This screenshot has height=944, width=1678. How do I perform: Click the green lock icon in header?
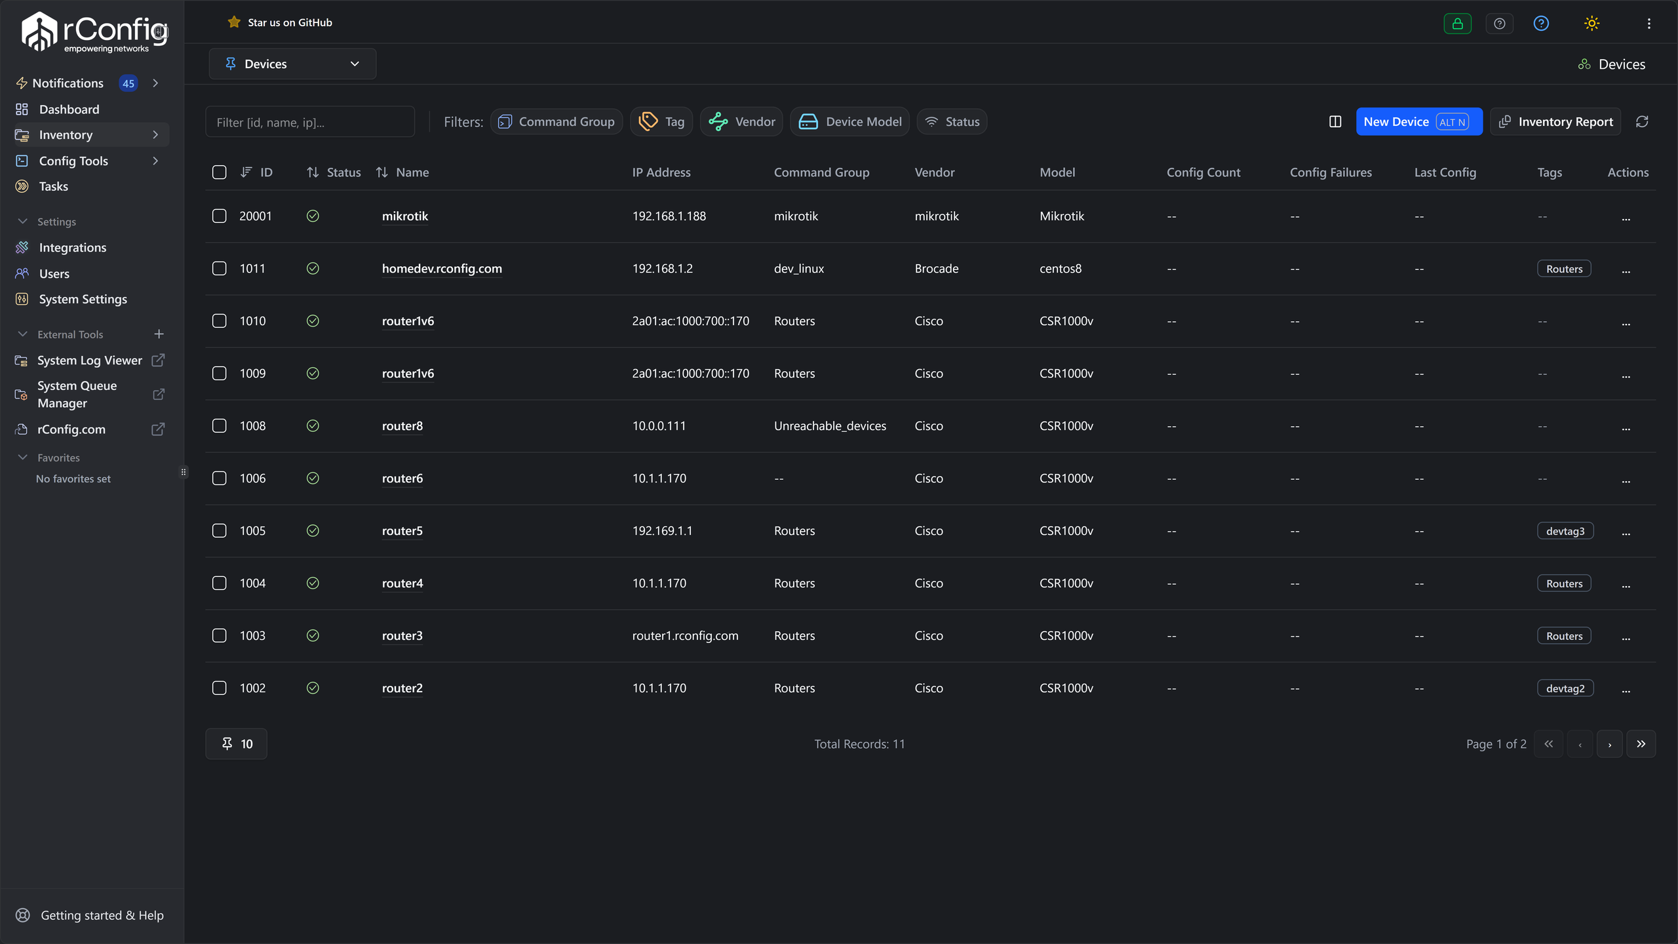click(x=1457, y=24)
